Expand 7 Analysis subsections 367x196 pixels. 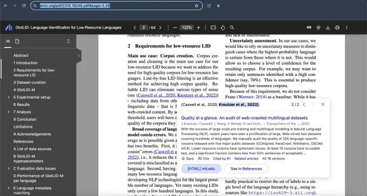[9, 112]
